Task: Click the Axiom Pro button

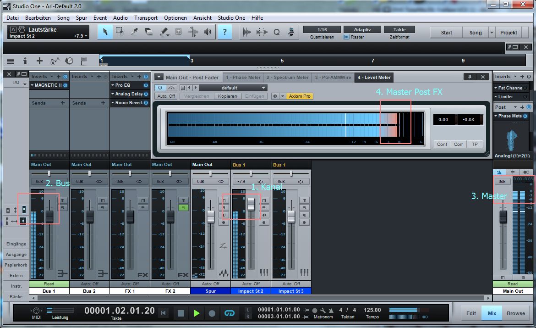Action: tap(300, 96)
